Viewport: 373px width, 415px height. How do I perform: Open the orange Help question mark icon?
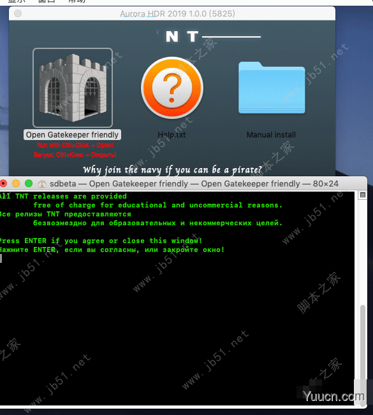pyautogui.click(x=172, y=88)
